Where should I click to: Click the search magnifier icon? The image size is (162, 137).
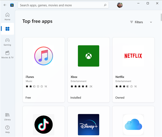pyautogui.click(x=105, y=5)
